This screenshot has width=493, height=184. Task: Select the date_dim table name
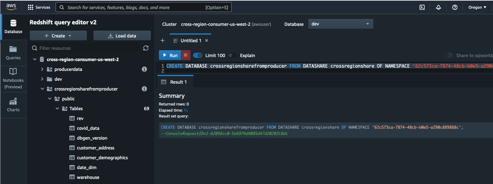point(87,167)
